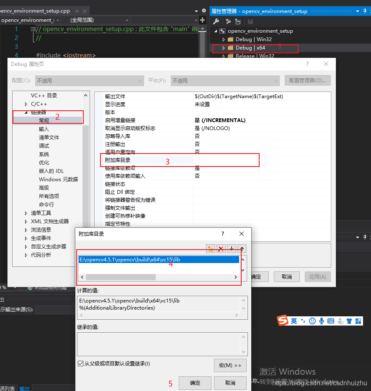The image size is (371, 391).
Task: Collapse the code comment block at line 1
Action: [33, 29]
